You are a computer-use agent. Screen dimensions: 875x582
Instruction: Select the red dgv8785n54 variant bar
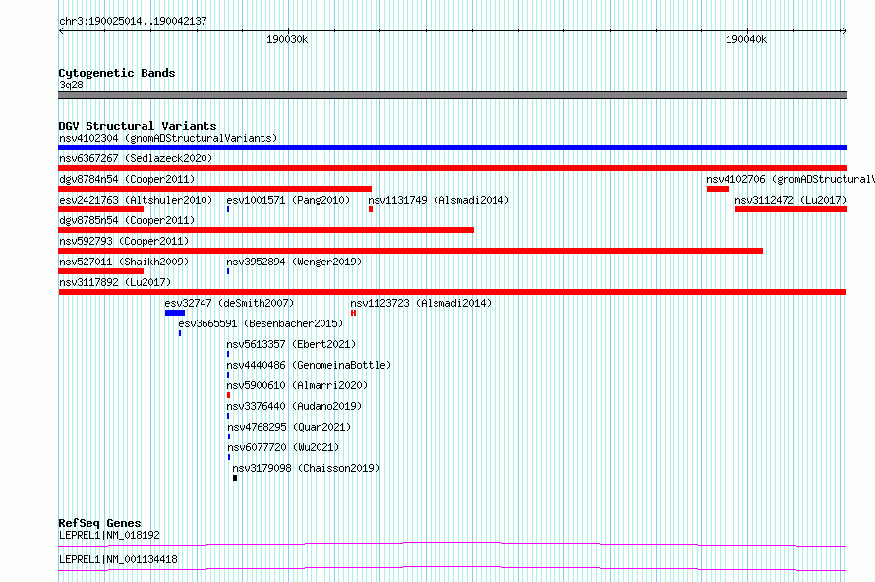coord(265,230)
